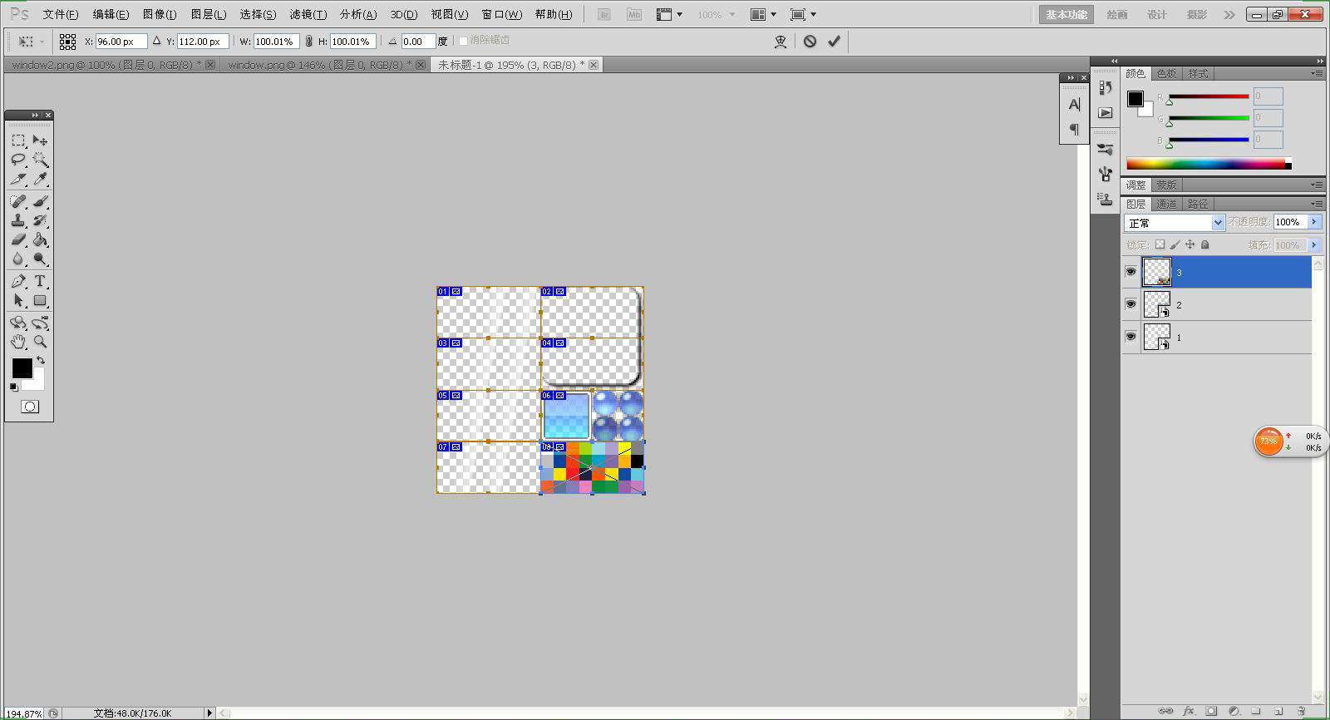Image resolution: width=1330 pixels, height=720 pixels.
Task: Toggle warp mode icon in options bar
Action: coord(781,42)
